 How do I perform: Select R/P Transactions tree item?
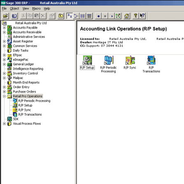pos(30,114)
